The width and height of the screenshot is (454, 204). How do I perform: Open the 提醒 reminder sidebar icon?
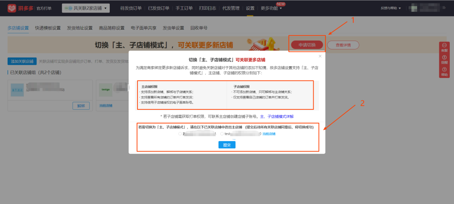[444, 59]
